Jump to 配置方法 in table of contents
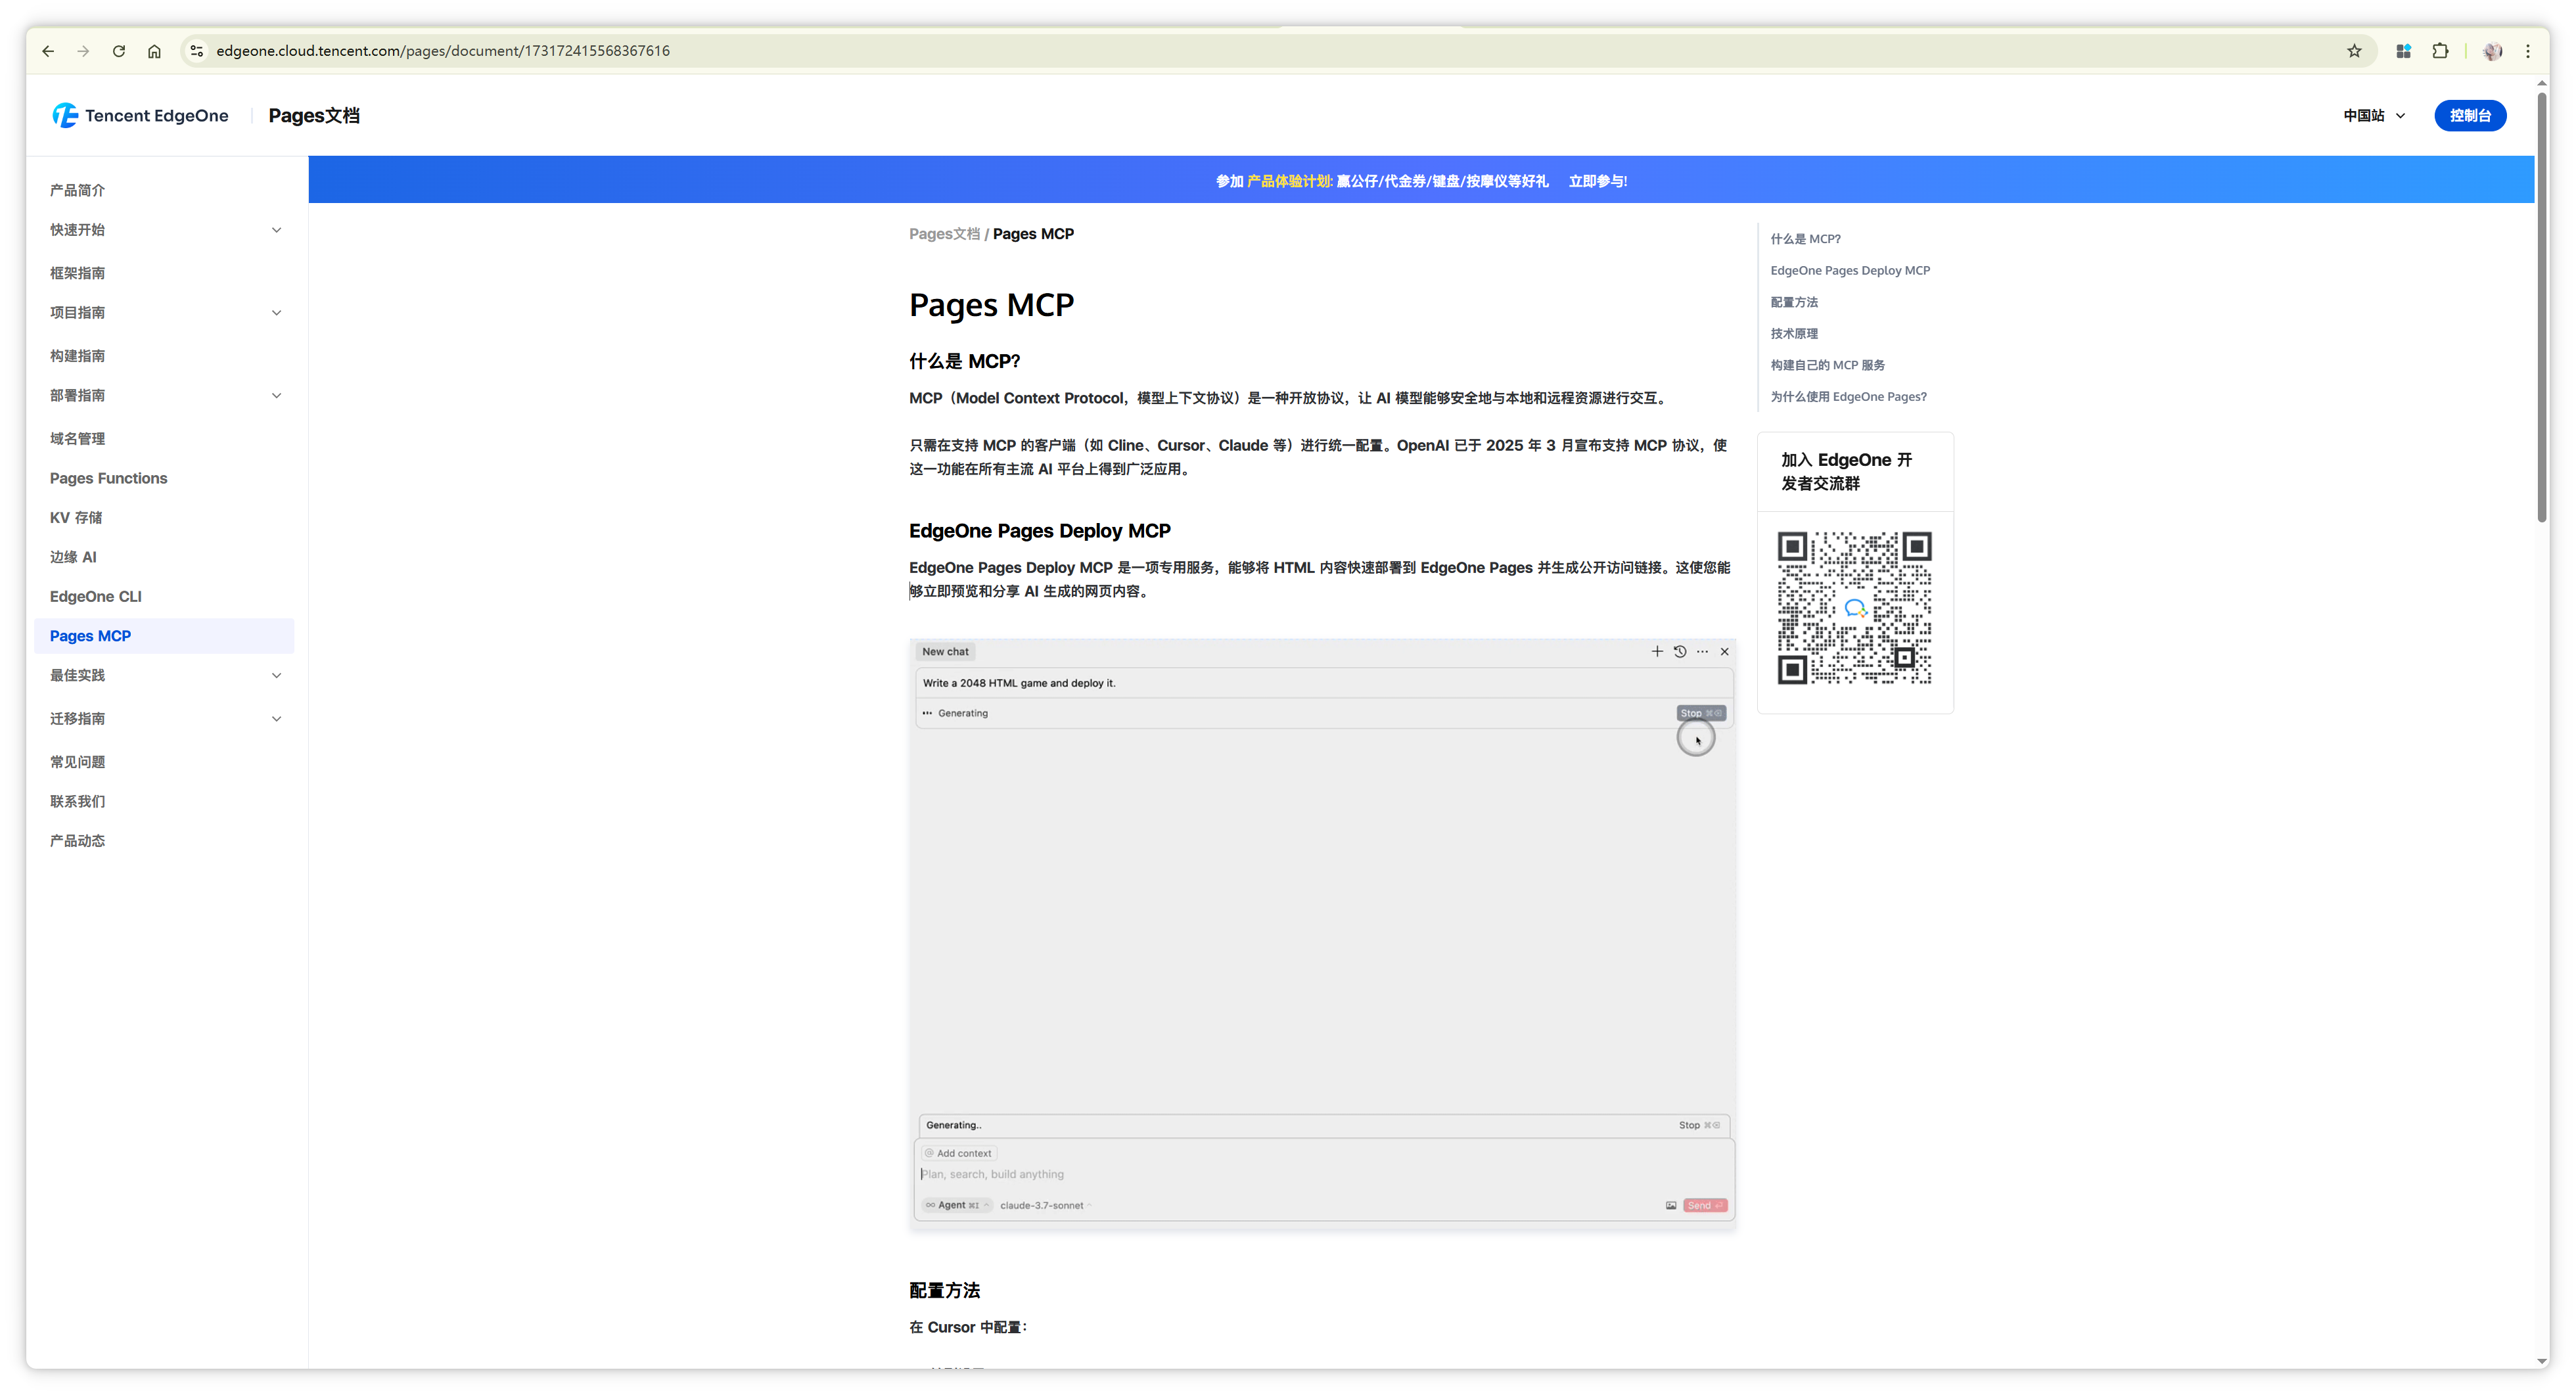 coord(1794,302)
